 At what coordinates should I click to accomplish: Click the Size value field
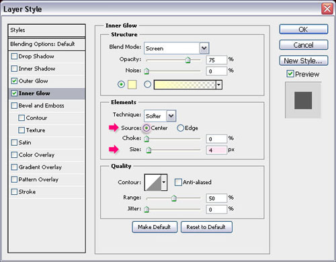click(x=216, y=150)
